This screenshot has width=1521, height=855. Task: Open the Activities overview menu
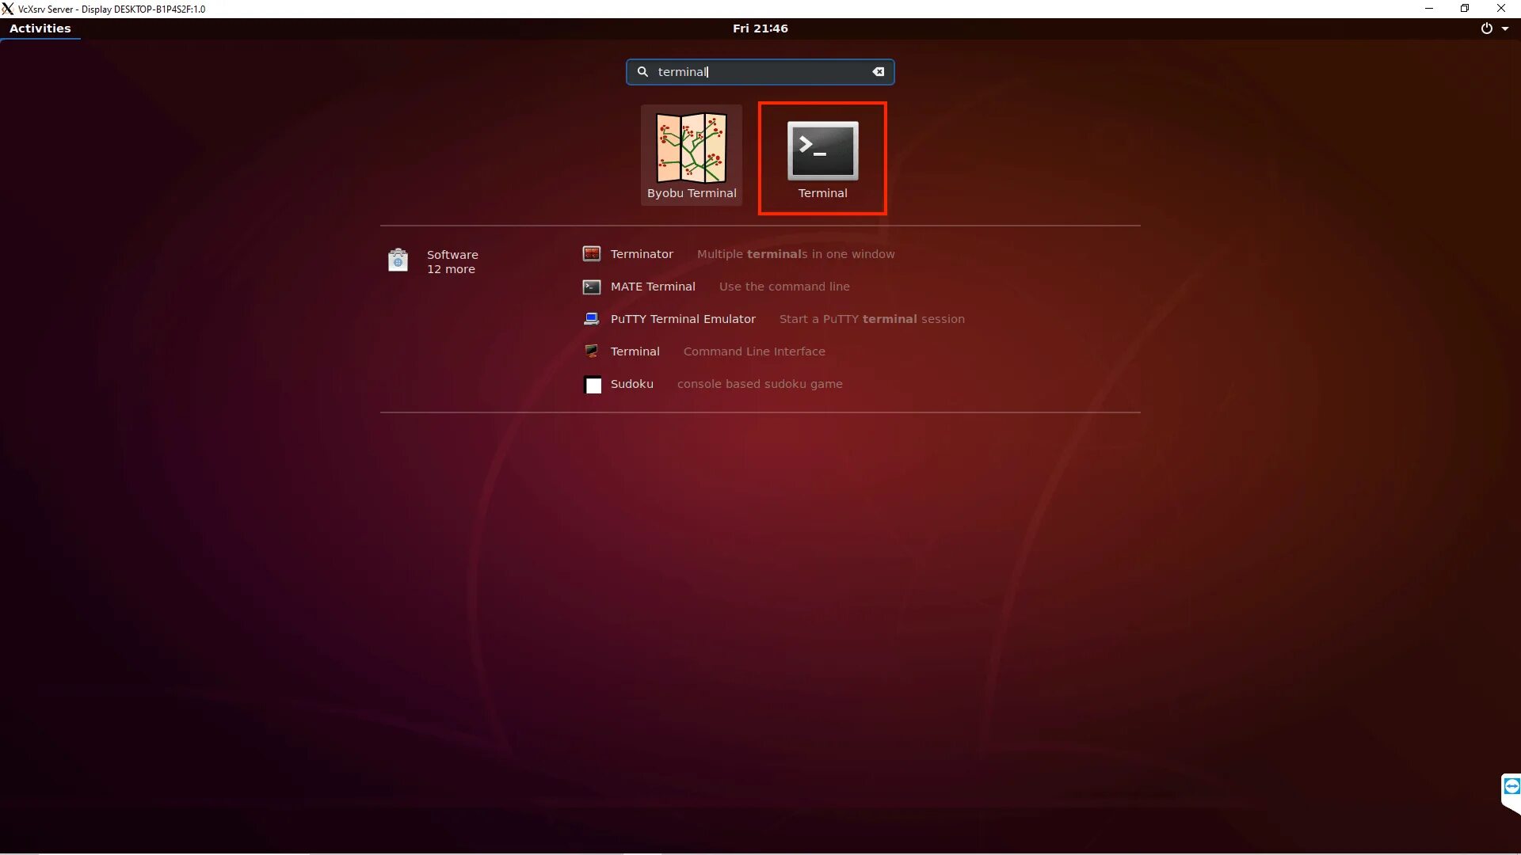click(x=40, y=28)
